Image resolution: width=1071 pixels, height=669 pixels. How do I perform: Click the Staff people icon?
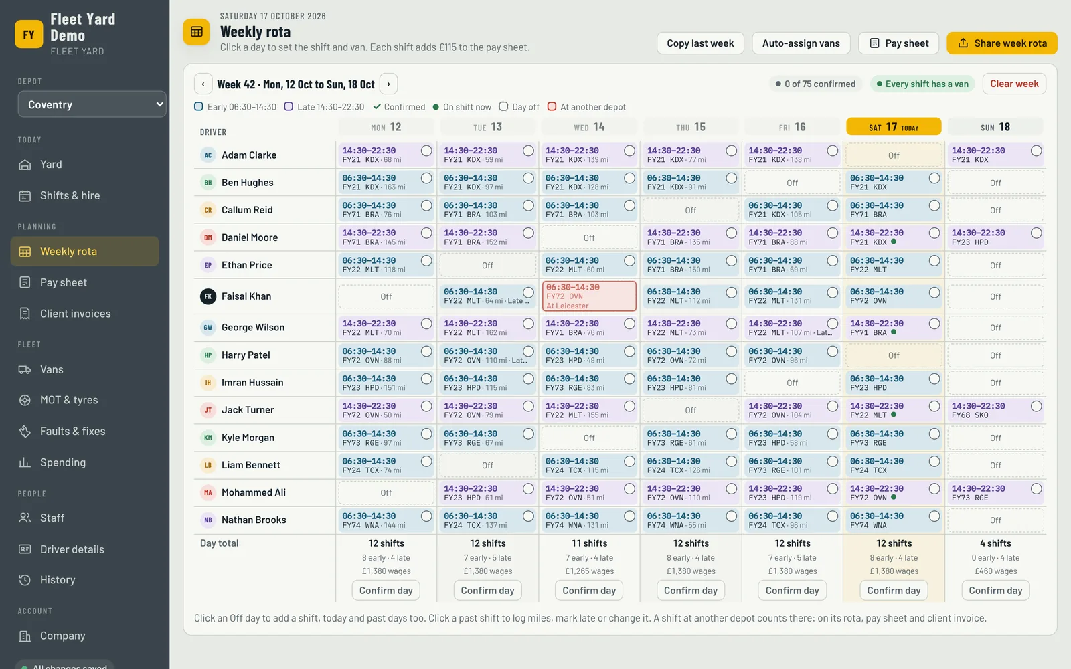25,518
